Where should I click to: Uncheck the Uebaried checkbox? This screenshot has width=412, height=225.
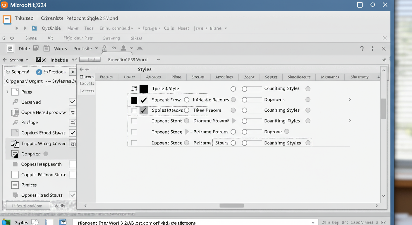tap(73, 102)
